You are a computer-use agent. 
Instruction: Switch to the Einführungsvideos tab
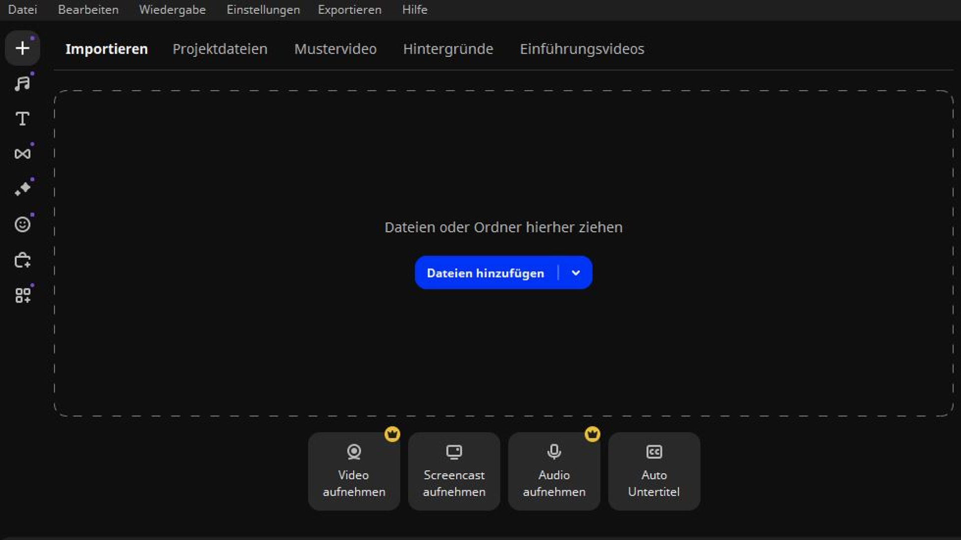582,49
